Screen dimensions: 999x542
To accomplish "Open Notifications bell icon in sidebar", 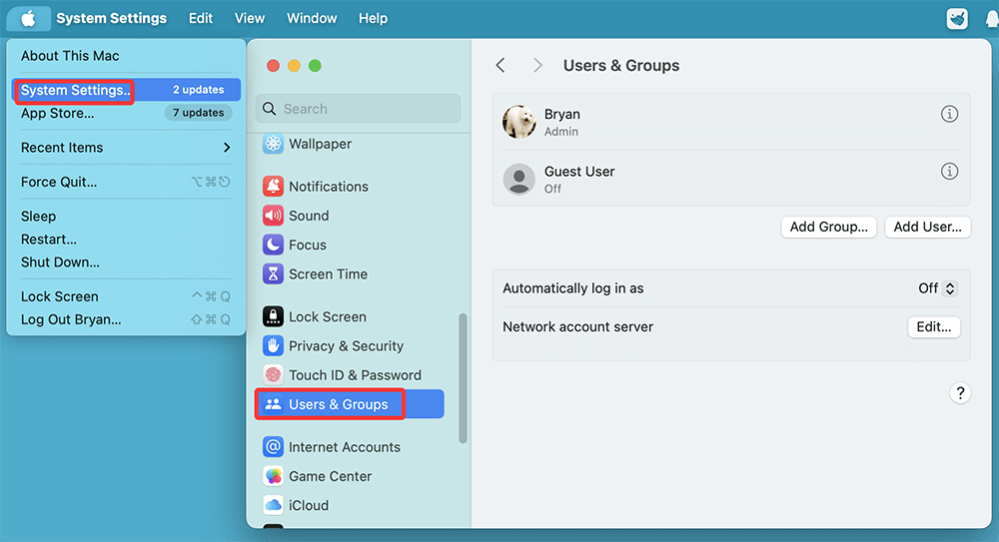I will click(x=273, y=187).
